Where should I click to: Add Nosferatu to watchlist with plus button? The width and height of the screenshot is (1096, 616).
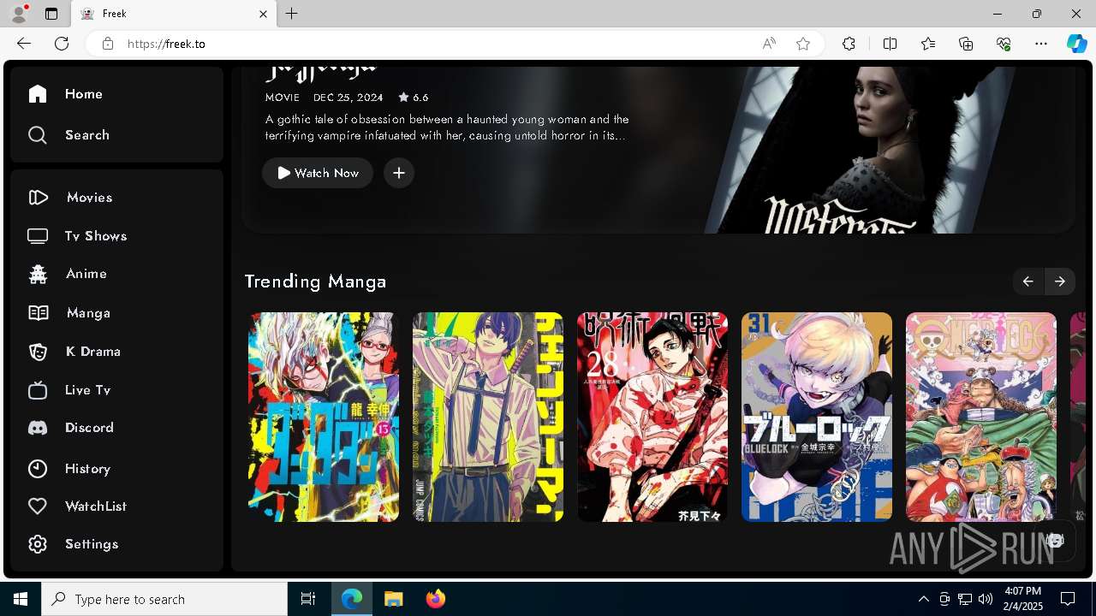click(399, 173)
